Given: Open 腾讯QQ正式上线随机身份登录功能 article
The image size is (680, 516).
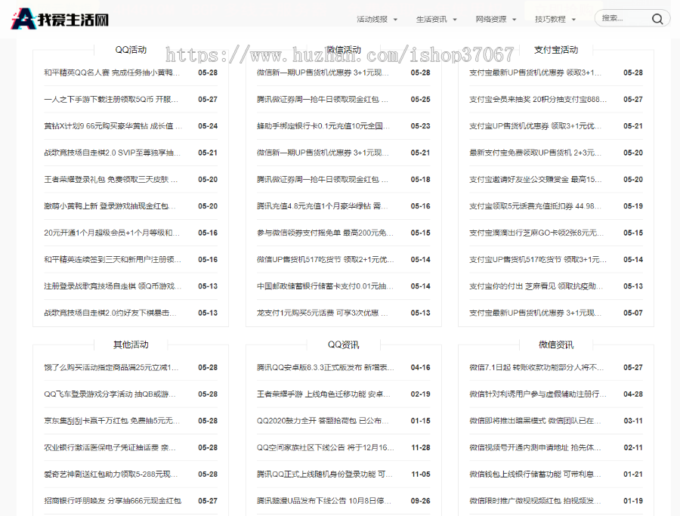Looking at the screenshot, I should [x=324, y=474].
